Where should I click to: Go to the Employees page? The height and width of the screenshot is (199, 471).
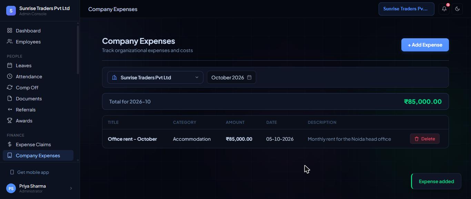point(38,42)
